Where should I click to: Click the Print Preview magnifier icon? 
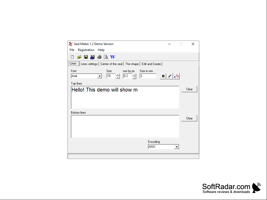106,57
